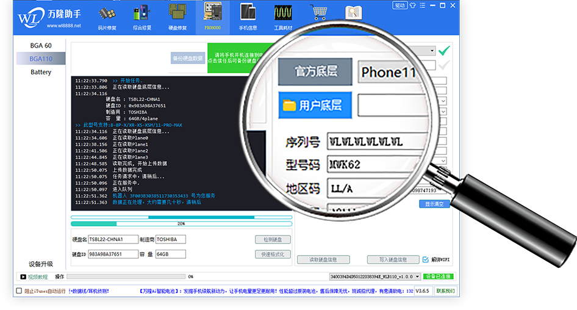Open the book with magnifier manual icon
Screen dimensions: 577x310
[353, 13]
